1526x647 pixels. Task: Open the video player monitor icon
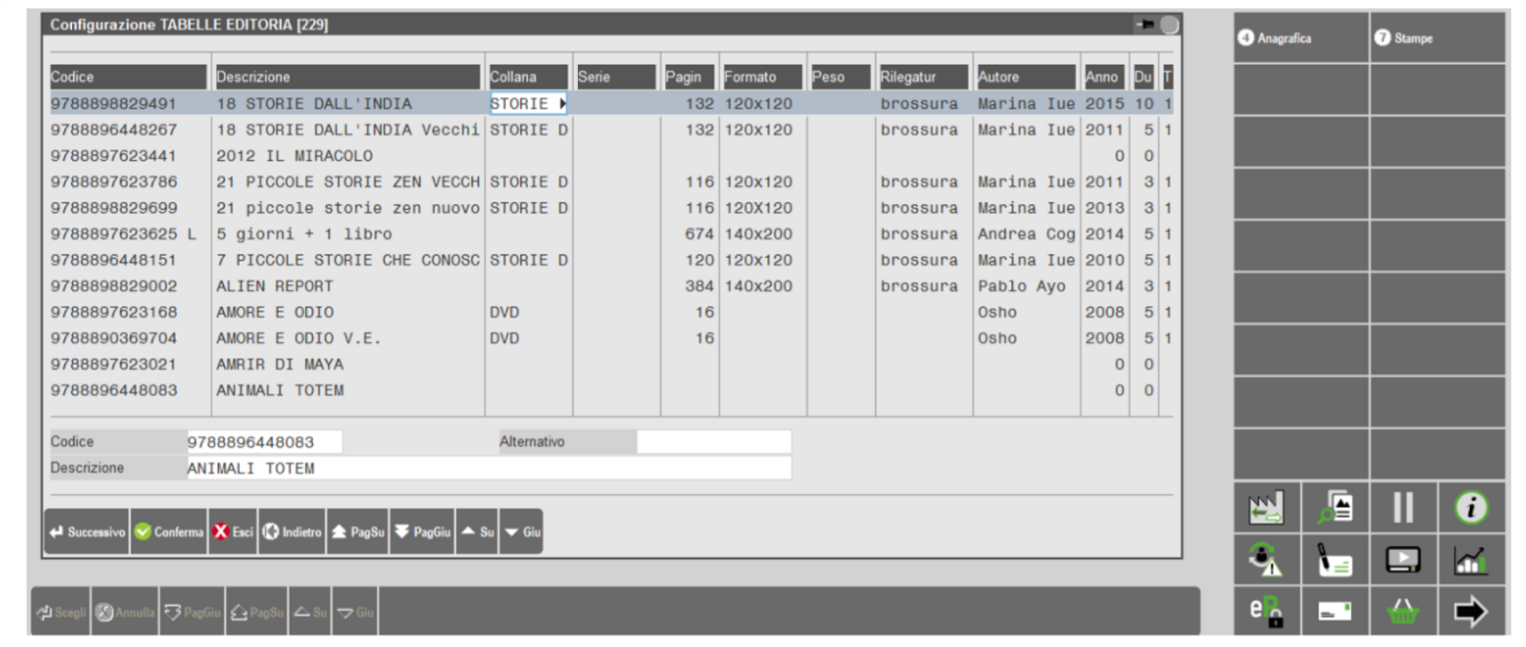[1403, 561]
